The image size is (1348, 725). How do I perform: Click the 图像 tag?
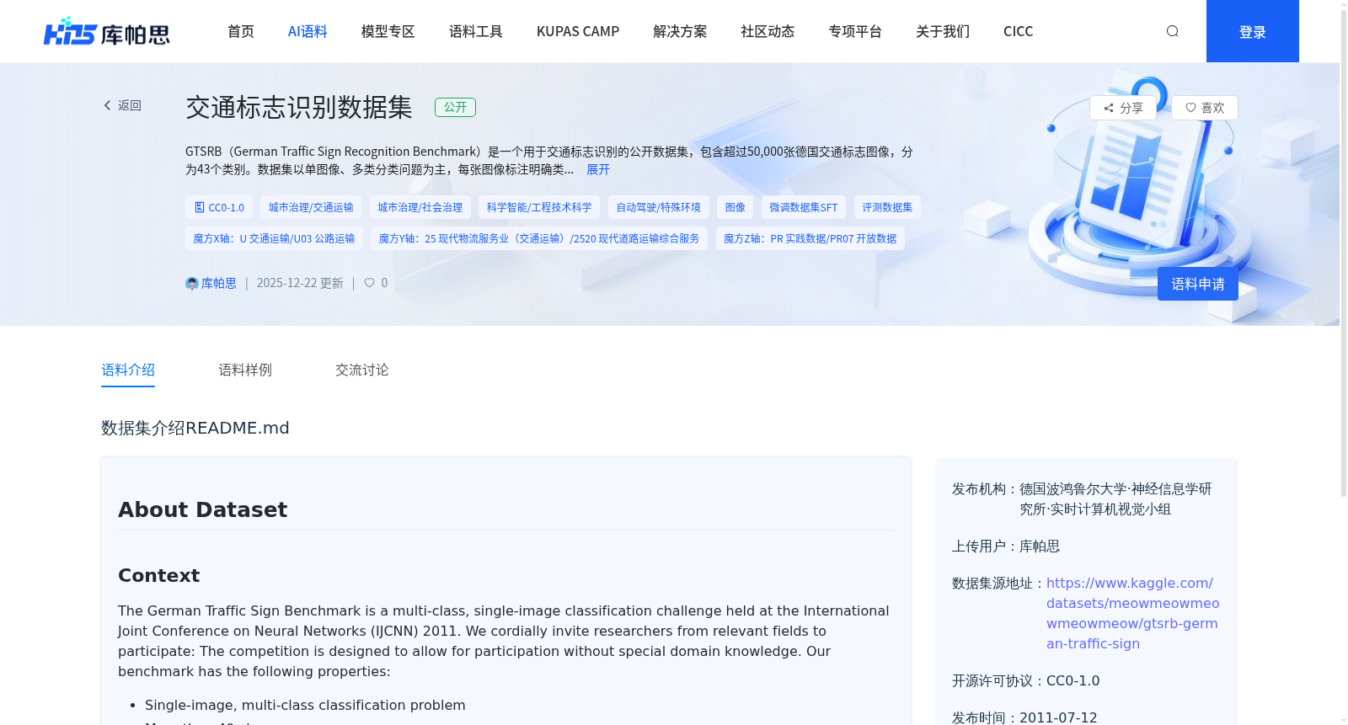coord(735,207)
